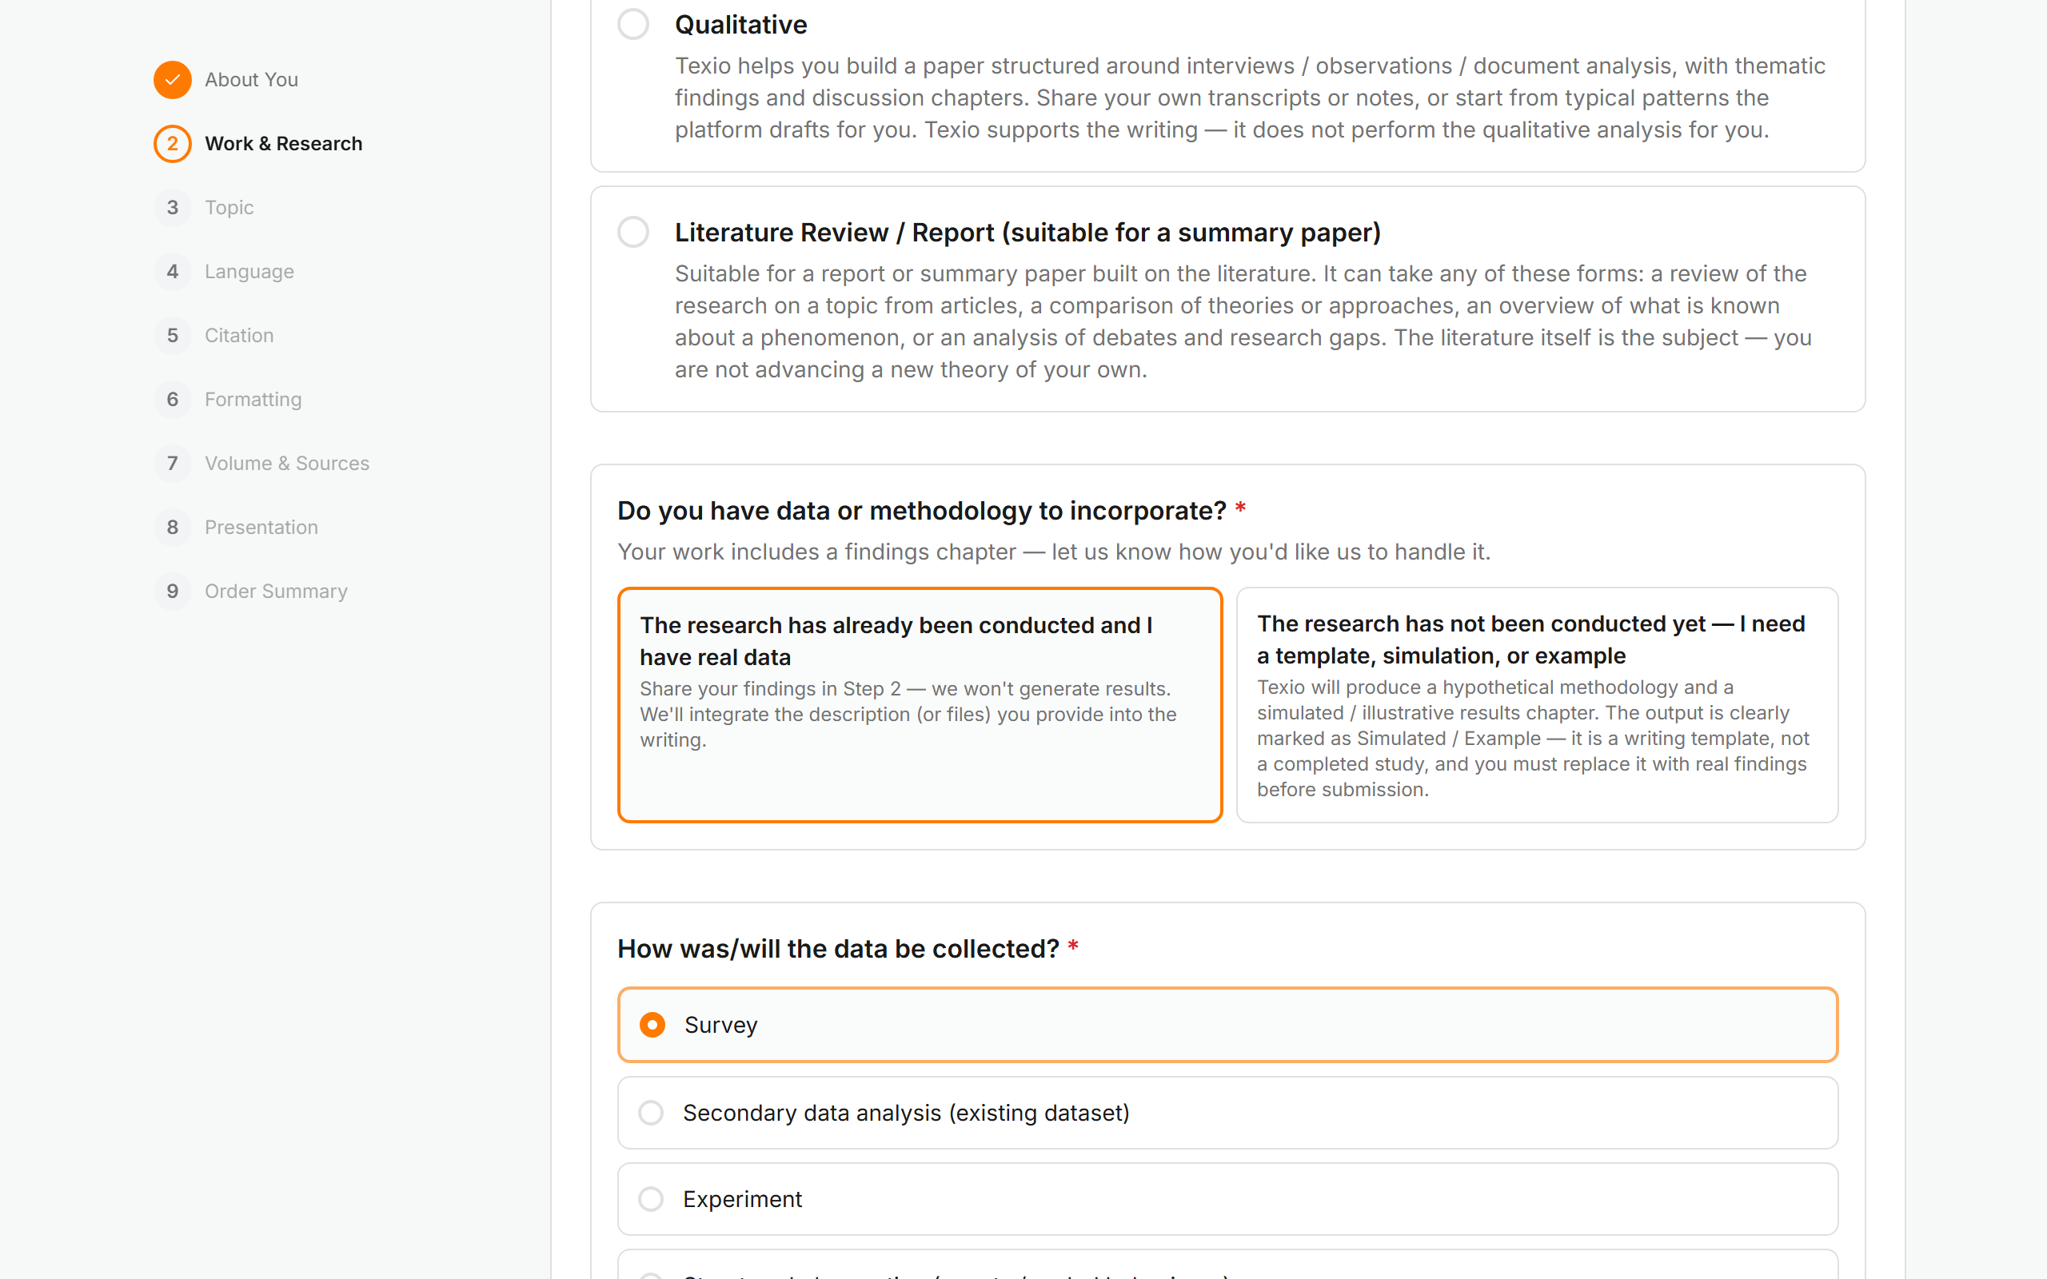Click 'Suitable for a report or summary paper' description
2047x1279 pixels.
point(1243,321)
